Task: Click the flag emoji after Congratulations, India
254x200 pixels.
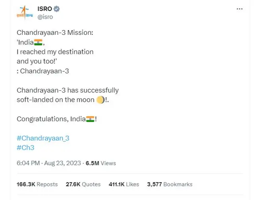Action: [x=90, y=119]
